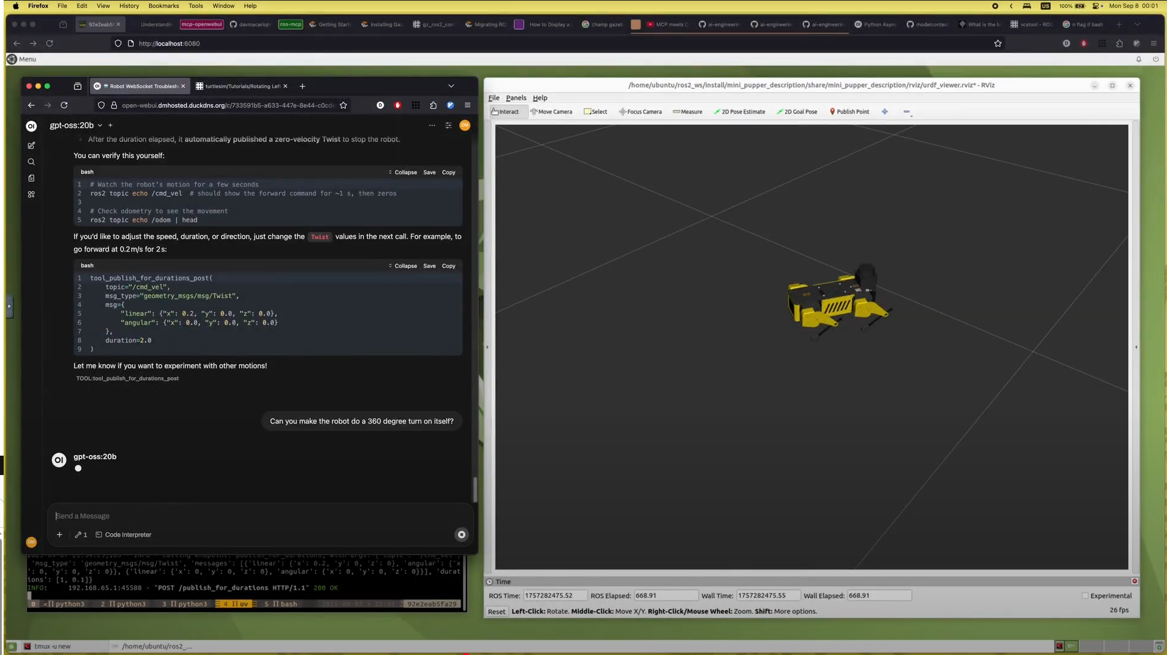Choose the Measure tool in RViz toolbar
Screen dimensions: 1167x655
[x=687, y=111]
